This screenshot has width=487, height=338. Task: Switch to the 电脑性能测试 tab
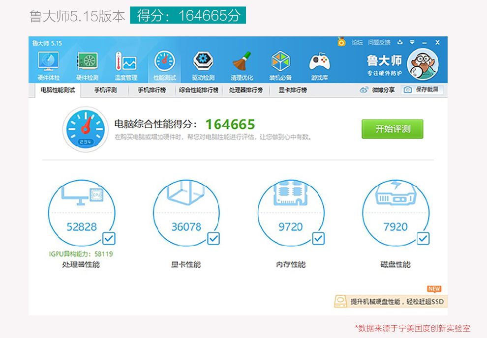(x=58, y=90)
